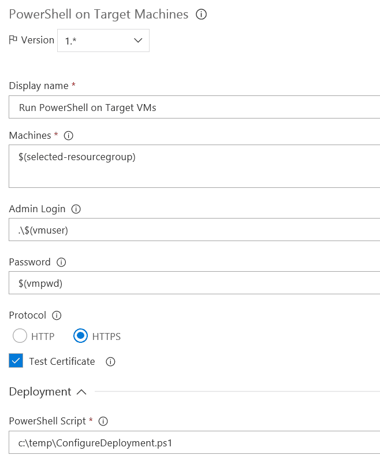
Task: Click the Machines text area
Action: click(195, 166)
